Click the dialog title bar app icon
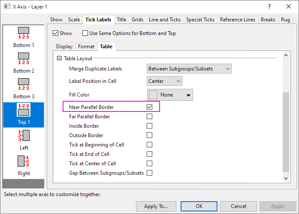The height and width of the screenshot is (214, 299). (x=7, y=6)
